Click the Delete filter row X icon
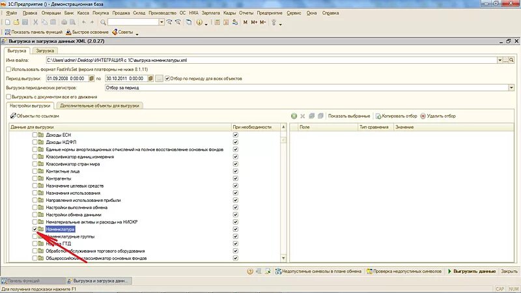This screenshot has height=293, width=521. (302, 116)
